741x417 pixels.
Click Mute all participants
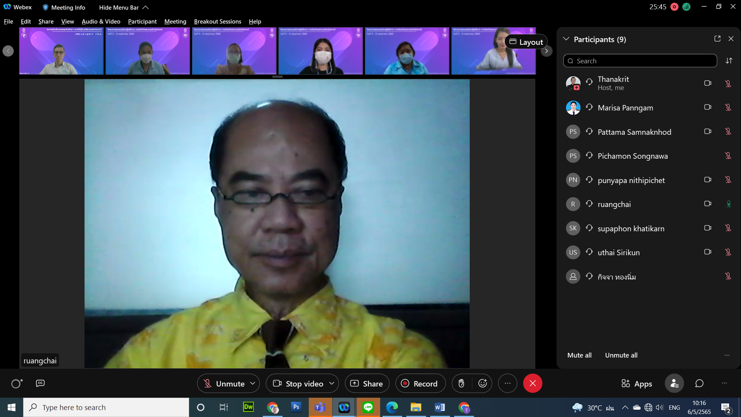[x=579, y=355]
